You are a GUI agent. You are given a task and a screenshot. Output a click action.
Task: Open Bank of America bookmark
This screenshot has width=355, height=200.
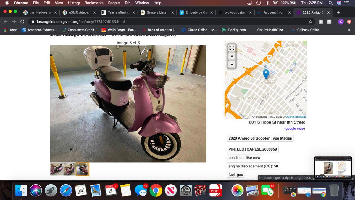pos(159,30)
